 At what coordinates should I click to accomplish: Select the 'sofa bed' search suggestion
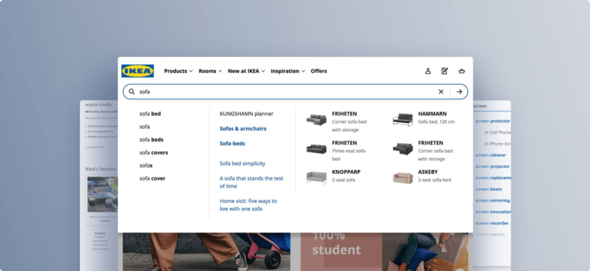click(150, 114)
